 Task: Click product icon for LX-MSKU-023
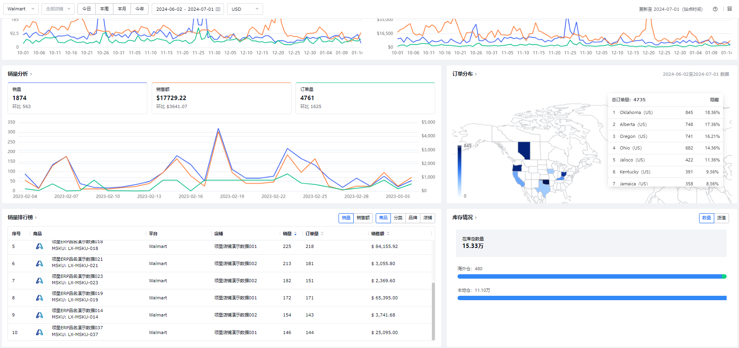[40, 281]
